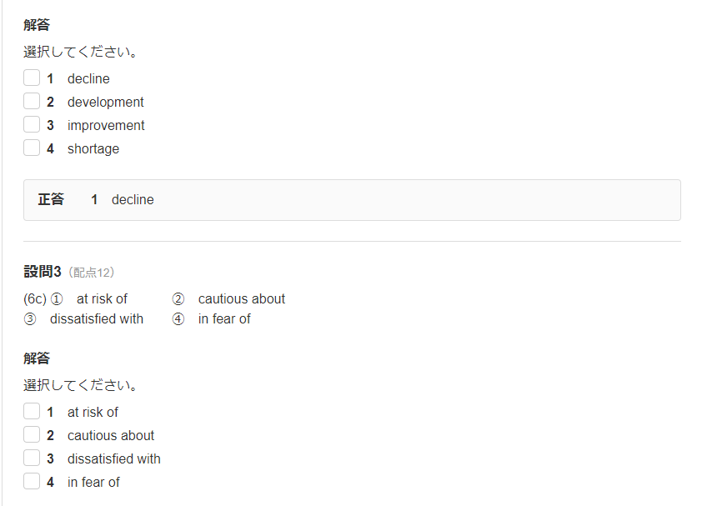Click the 'development' answer label text
702x506 pixels.
[105, 102]
